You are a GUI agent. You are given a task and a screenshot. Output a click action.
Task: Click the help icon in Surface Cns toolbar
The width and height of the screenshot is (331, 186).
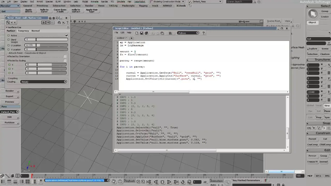pos(68,22)
